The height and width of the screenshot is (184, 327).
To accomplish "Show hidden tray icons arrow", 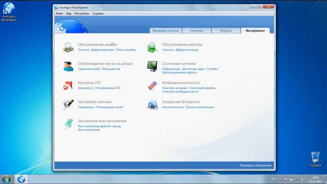I will click(x=280, y=179).
